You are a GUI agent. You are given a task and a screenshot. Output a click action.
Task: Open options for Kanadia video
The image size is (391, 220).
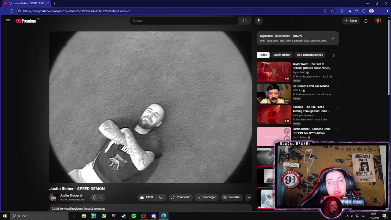tap(337, 108)
